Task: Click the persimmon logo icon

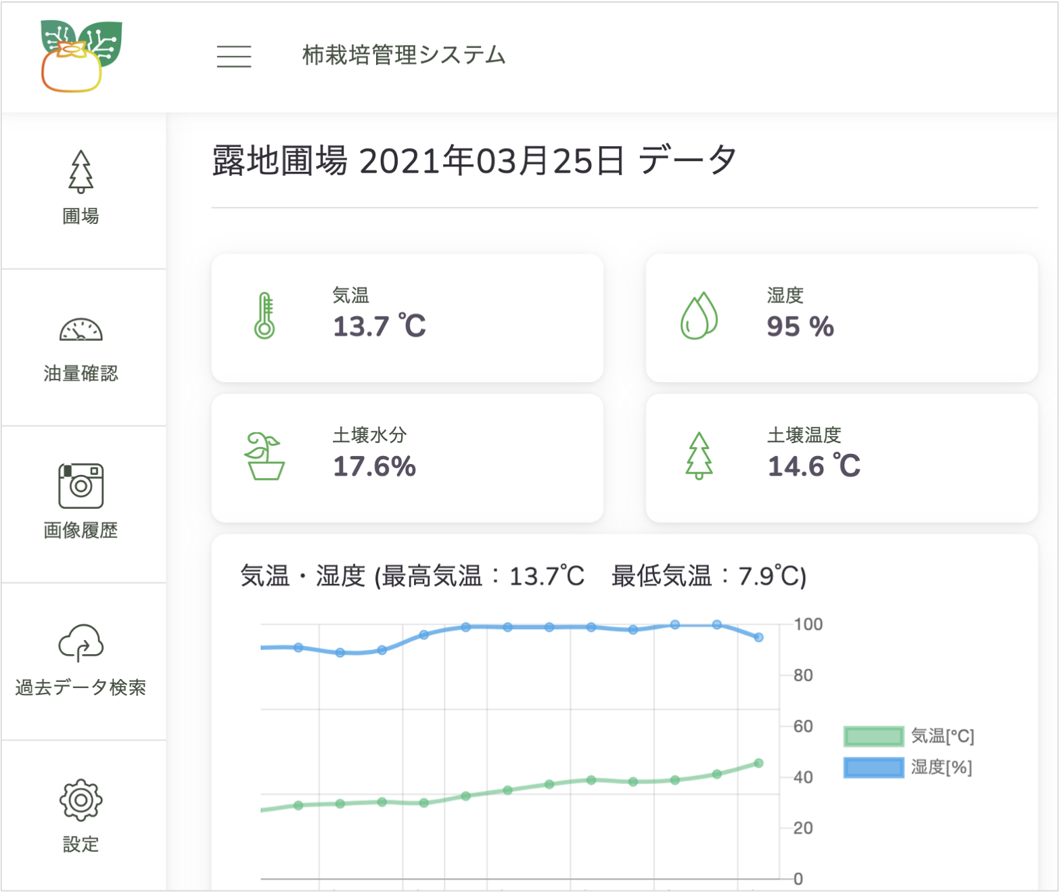Action: pyautogui.click(x=80, y=56)
